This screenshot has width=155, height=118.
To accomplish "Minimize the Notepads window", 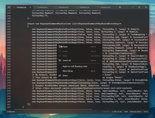I will 133,7.
